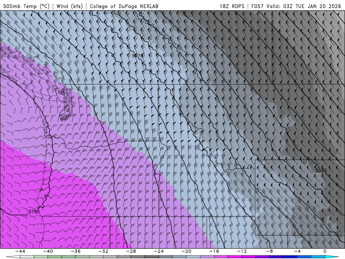Click the 'College of DuPage NEXLAB' credit
The height and width of the screenshot is (259, 345).
[124, 6]
